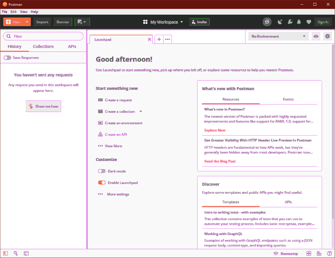The height and width of the screenshot is (258, 335).
Task: Open the Postman Console icon
Action: pos(26,253)
